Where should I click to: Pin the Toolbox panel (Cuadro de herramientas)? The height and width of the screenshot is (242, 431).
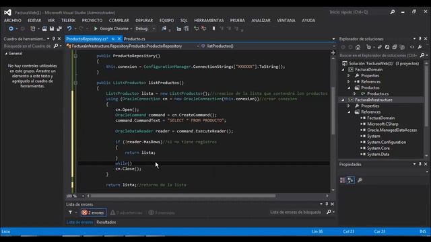tap(54, 39)
